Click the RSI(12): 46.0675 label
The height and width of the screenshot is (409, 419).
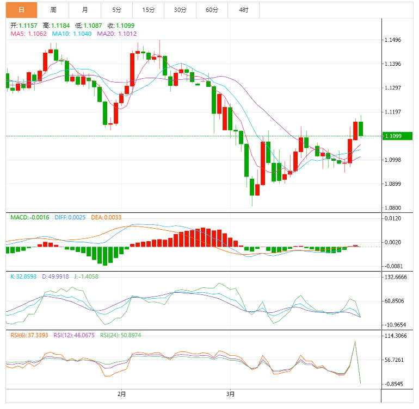tap(74, 335)
